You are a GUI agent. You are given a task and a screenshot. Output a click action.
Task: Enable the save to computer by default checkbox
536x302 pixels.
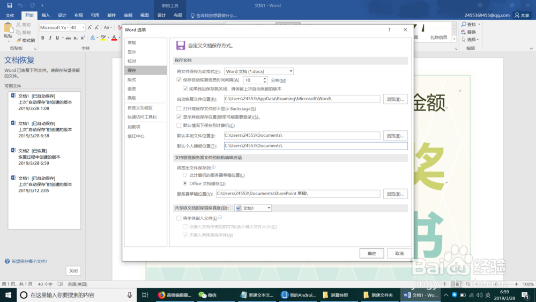tap(179, 125)
